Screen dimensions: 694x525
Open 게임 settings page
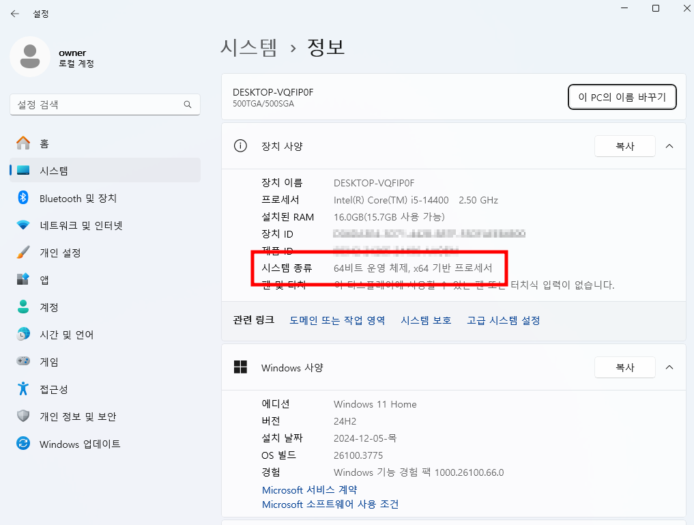point(105,362)
